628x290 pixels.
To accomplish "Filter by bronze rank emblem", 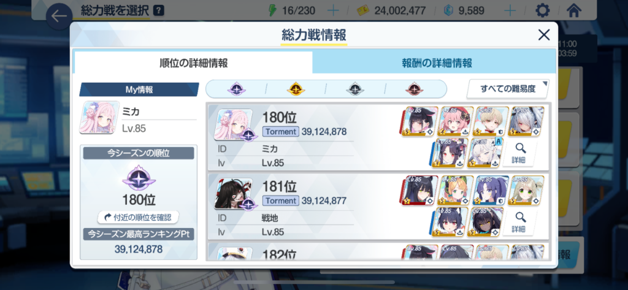I will (x=415, y=89).
